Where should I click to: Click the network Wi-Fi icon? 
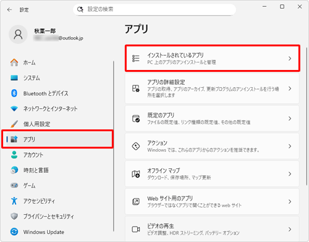point(14,108)
